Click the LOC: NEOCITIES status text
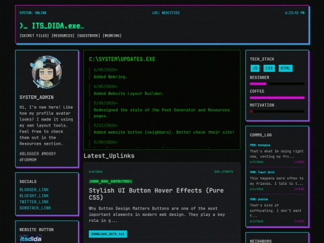The height and width of the screenshot is (243, 324). pyautogui.click(x=166, y=13)
